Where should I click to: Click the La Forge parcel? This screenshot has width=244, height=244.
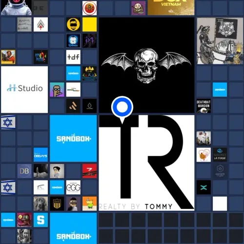pyautogui.click(x=220, y=155)
